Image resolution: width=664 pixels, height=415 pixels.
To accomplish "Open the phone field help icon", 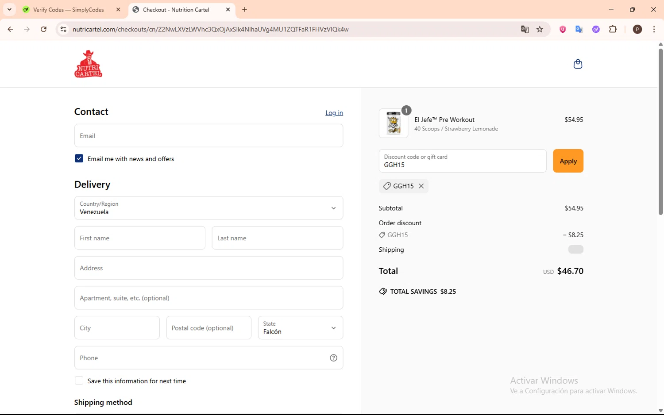I will 334,358.
